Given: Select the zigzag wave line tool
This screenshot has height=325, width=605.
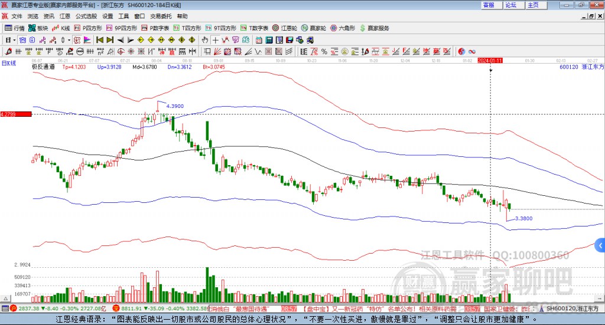Looking at the screenshot, I should coord(258,51).
